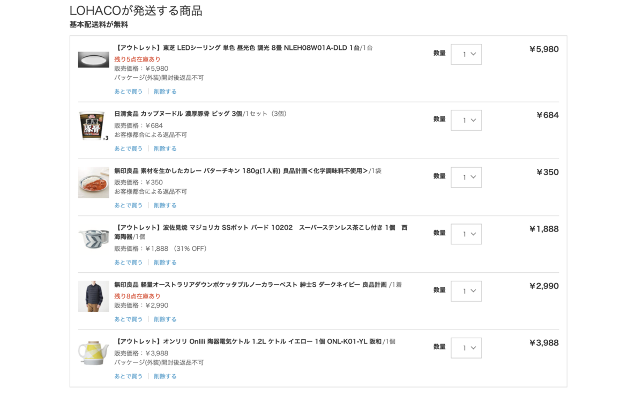Viewport: 643px width, 402px height.
Task: Open quantity dropdown for Toshiba LED ceiling light
Action: click(466, 54)
